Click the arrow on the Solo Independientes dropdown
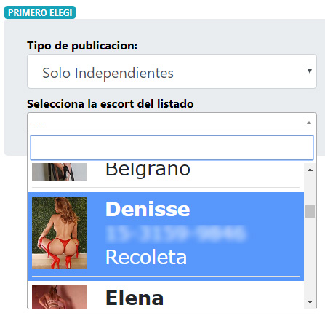This screenshot has height=329, width=325. tap(310, 71)
